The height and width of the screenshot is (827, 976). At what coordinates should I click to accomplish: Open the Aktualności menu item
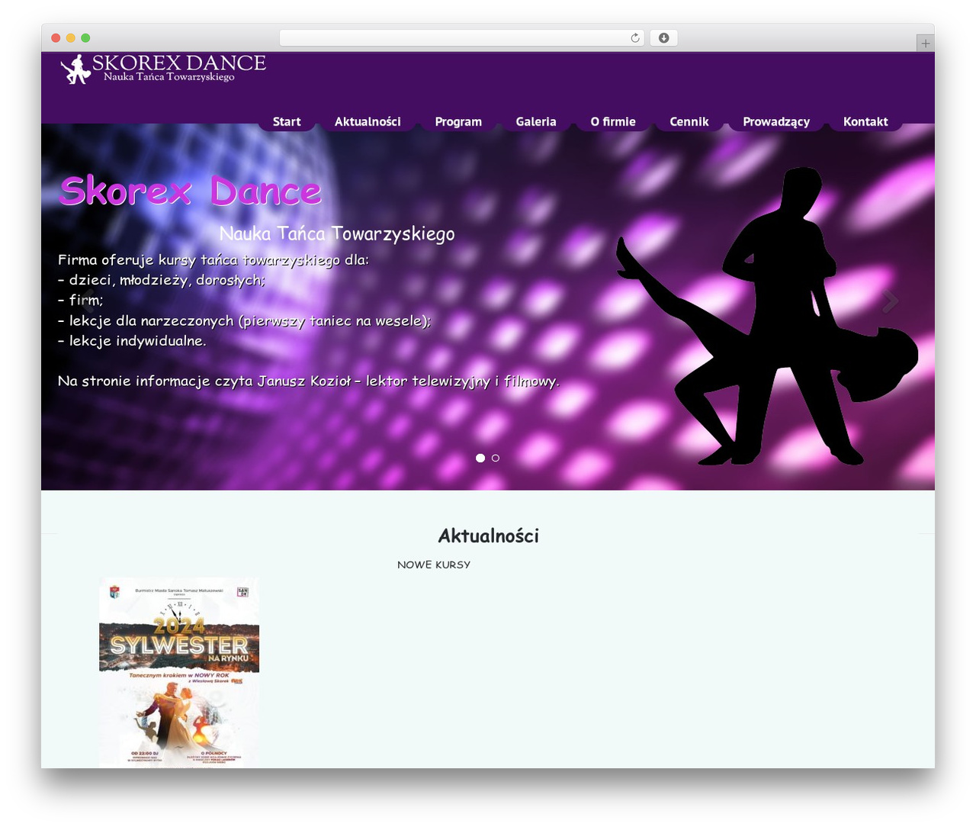click(x=368, y=121)
